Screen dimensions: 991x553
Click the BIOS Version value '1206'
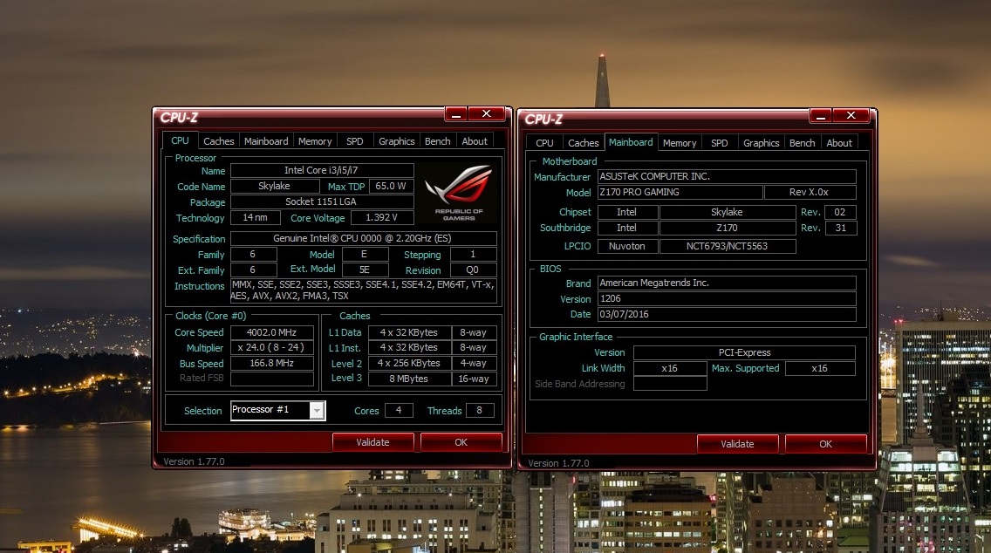point(727,299)
